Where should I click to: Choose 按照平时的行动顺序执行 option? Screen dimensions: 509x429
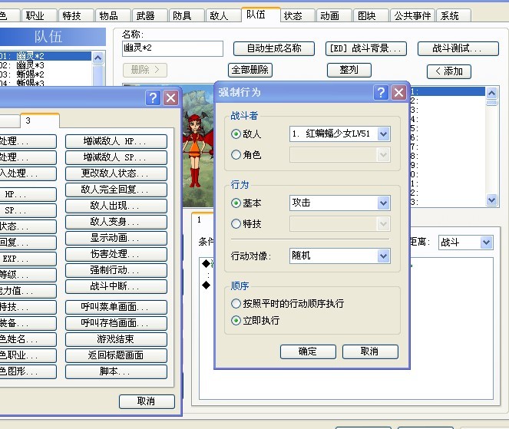pyautogui.click(x=236, y=303)
